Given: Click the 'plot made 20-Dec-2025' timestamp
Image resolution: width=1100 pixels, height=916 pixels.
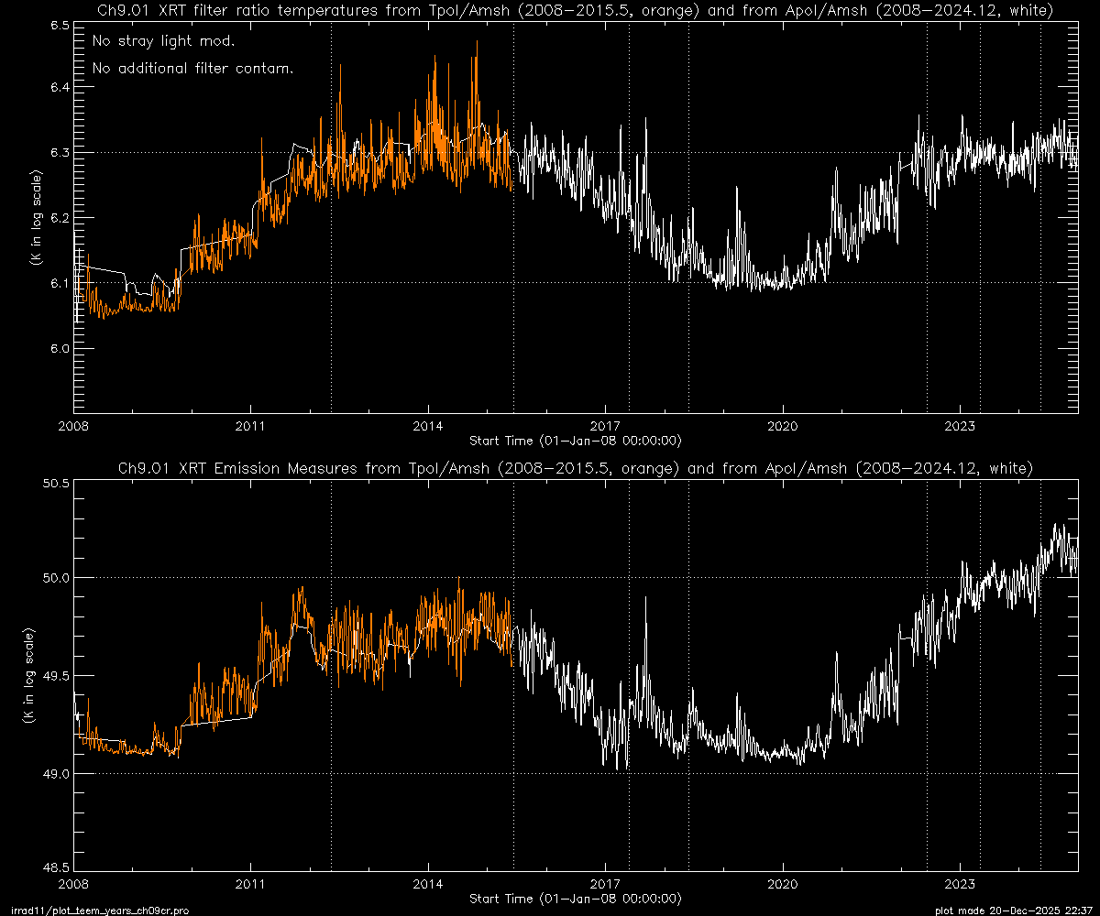Looking at the screenshot, I should click(x=1015, y=911).
